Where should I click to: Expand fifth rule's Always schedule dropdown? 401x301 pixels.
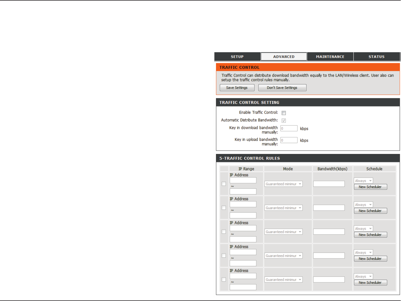(363, 277)
